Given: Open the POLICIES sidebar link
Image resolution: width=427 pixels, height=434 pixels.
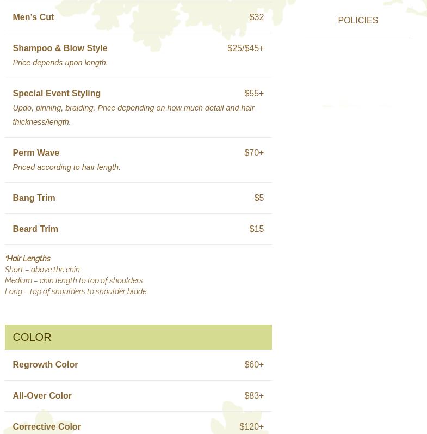Looking at the screenshot, I should 357,21.
